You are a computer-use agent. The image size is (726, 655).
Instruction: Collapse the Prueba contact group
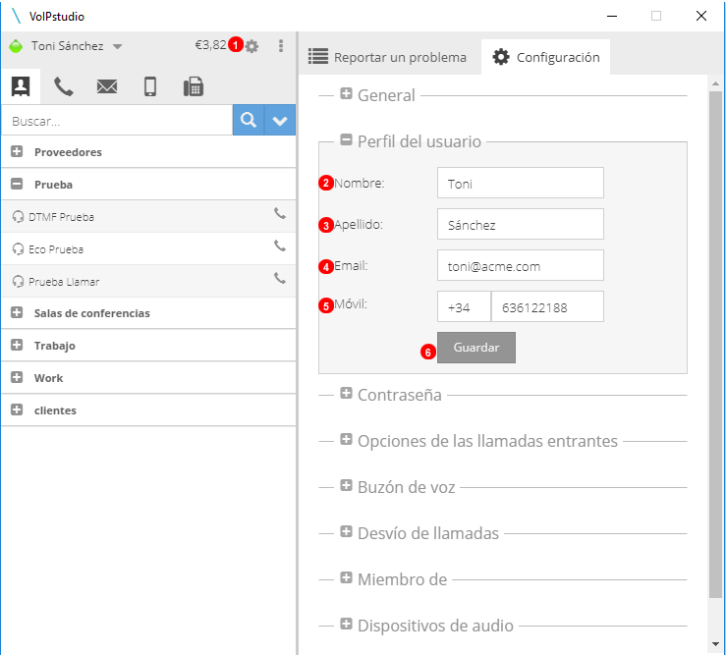[17, 184]
